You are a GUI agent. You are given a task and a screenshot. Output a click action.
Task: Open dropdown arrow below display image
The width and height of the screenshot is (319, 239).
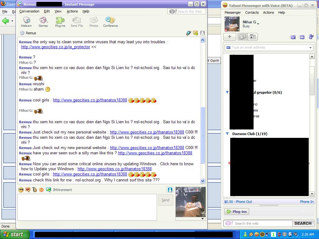point(202,219)
